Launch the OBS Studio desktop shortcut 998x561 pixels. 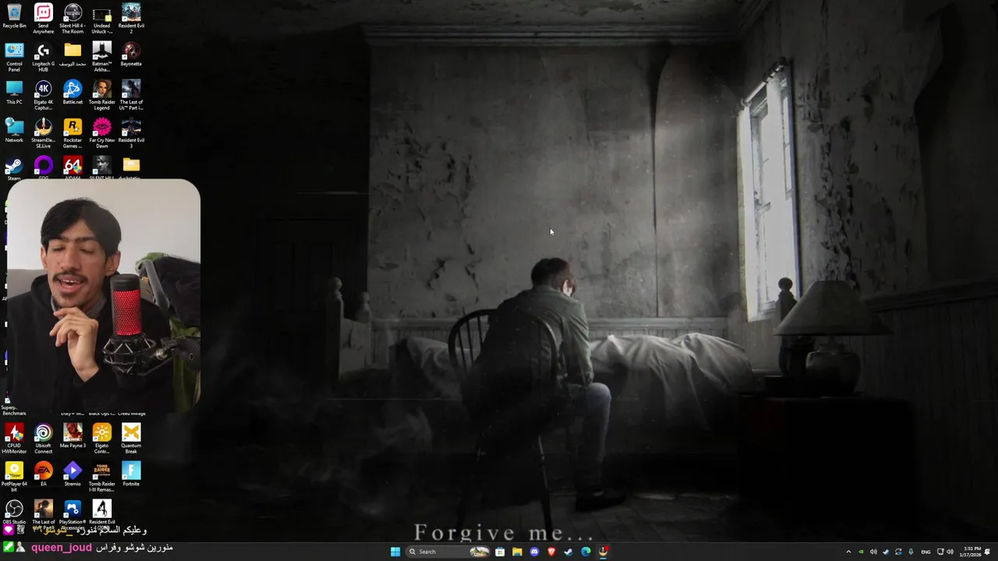[14, 513]
